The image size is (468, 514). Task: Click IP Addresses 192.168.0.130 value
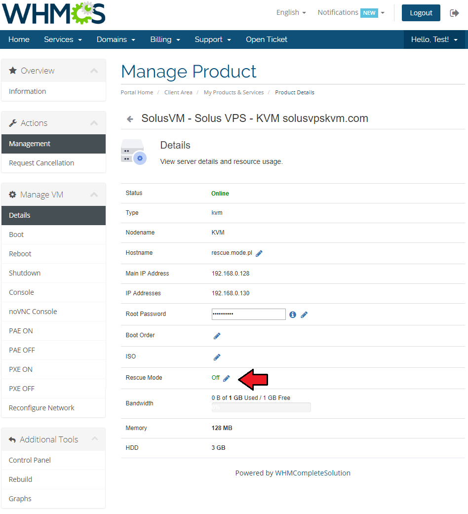pyautogui.click(x=231, y=293)
